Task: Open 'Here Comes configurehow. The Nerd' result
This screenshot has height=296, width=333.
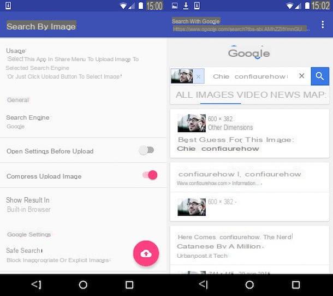Action: pyautogui.click(x=235, y=241)
